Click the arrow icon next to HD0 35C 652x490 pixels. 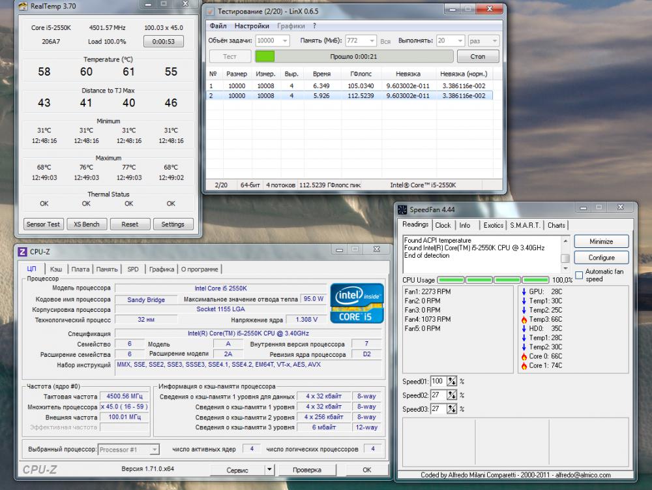pyautogui.click(x=524, y=329)
